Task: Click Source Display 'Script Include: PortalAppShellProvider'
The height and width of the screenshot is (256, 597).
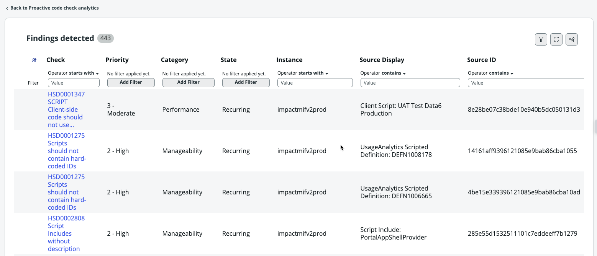Action: coord(394,233)
